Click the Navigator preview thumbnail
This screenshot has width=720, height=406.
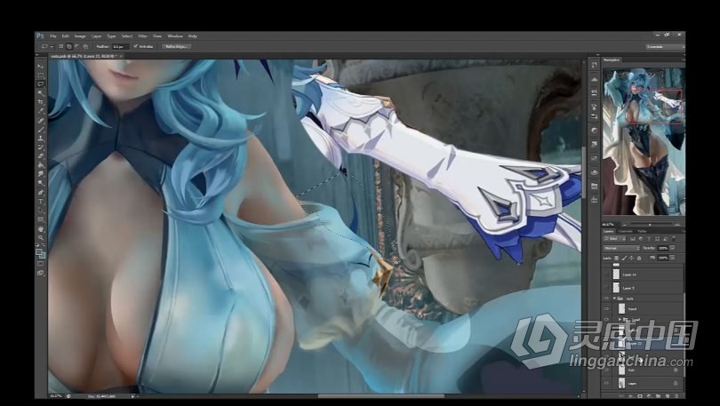tap(643, 141)
